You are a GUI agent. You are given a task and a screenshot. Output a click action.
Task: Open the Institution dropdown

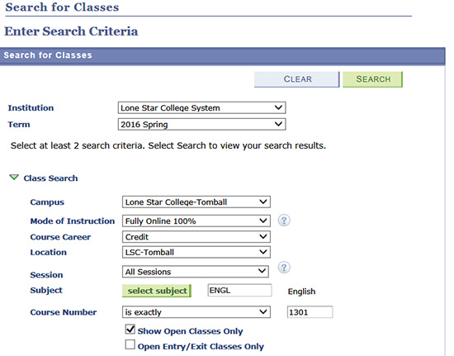tap(201, 107)
